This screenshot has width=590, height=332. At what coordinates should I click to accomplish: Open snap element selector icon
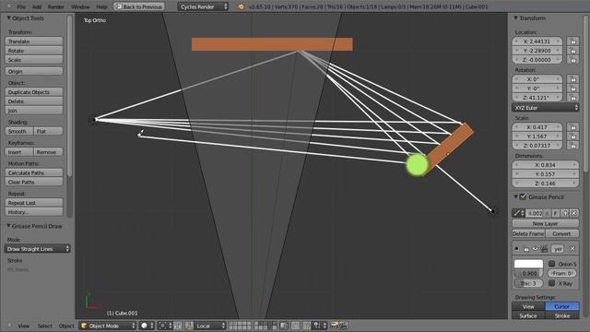point(319,326)
